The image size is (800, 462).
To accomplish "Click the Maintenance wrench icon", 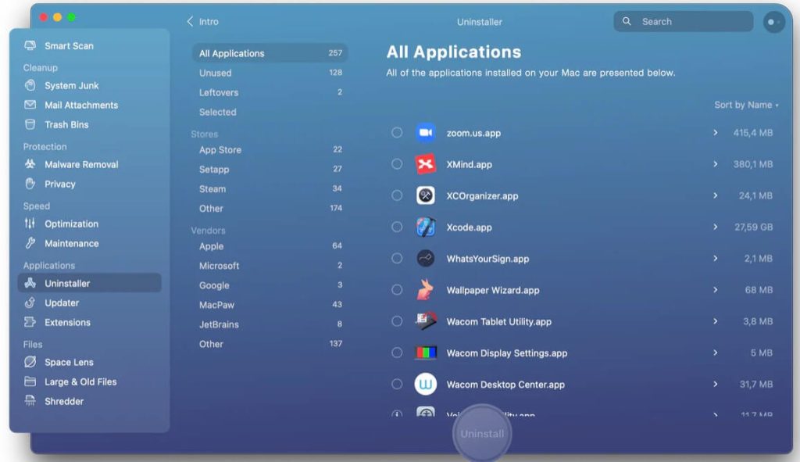I will 30,244.
